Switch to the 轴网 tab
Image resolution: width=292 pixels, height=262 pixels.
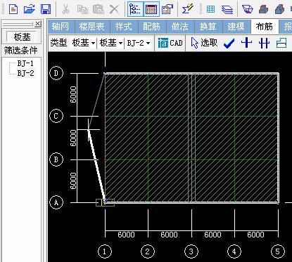pos(61,27)
